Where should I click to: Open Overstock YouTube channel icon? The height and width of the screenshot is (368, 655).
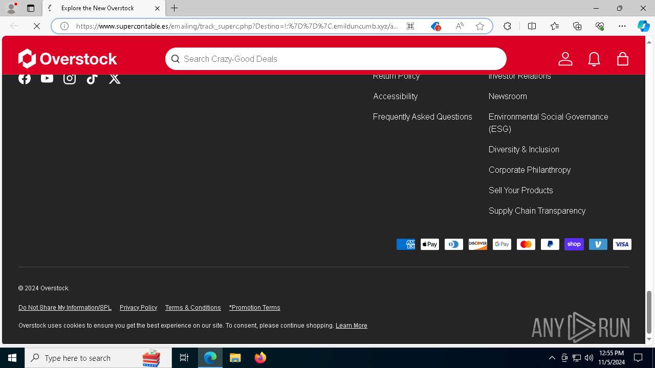point(47,78)
